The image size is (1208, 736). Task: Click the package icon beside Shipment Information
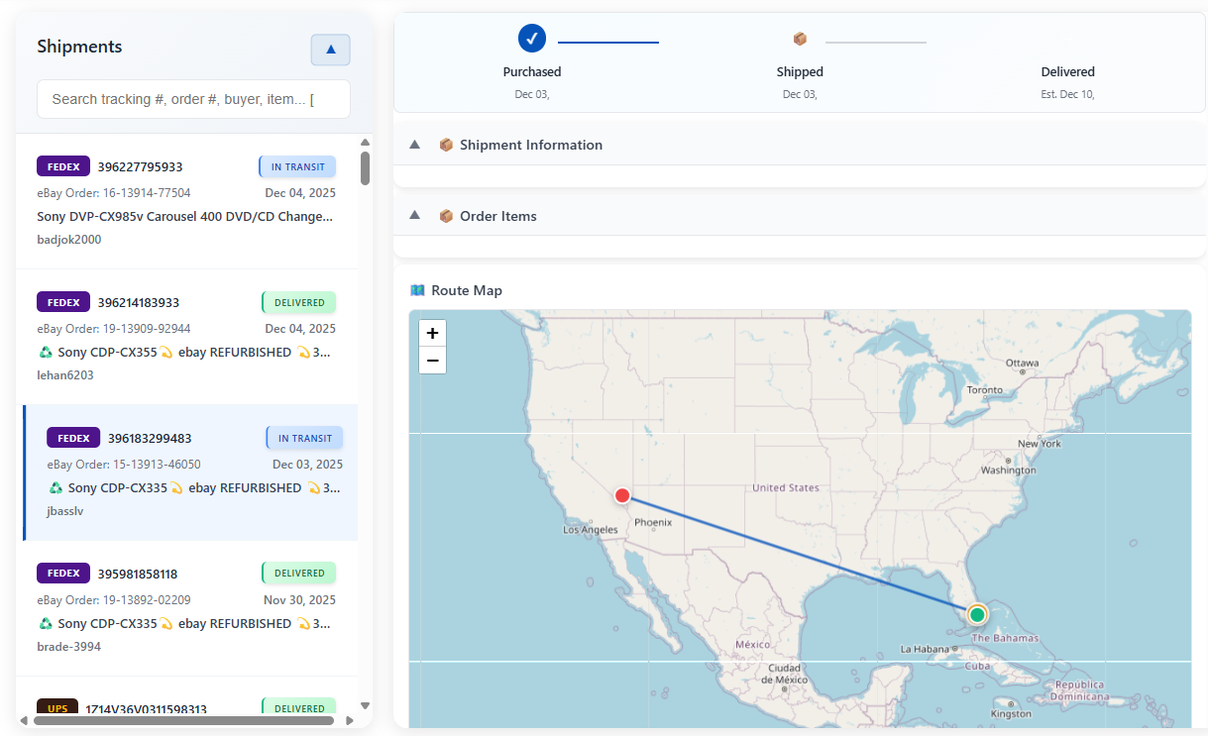(446, 145)
